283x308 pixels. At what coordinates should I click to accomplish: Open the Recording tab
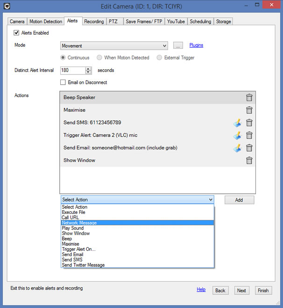pos(94,22)
